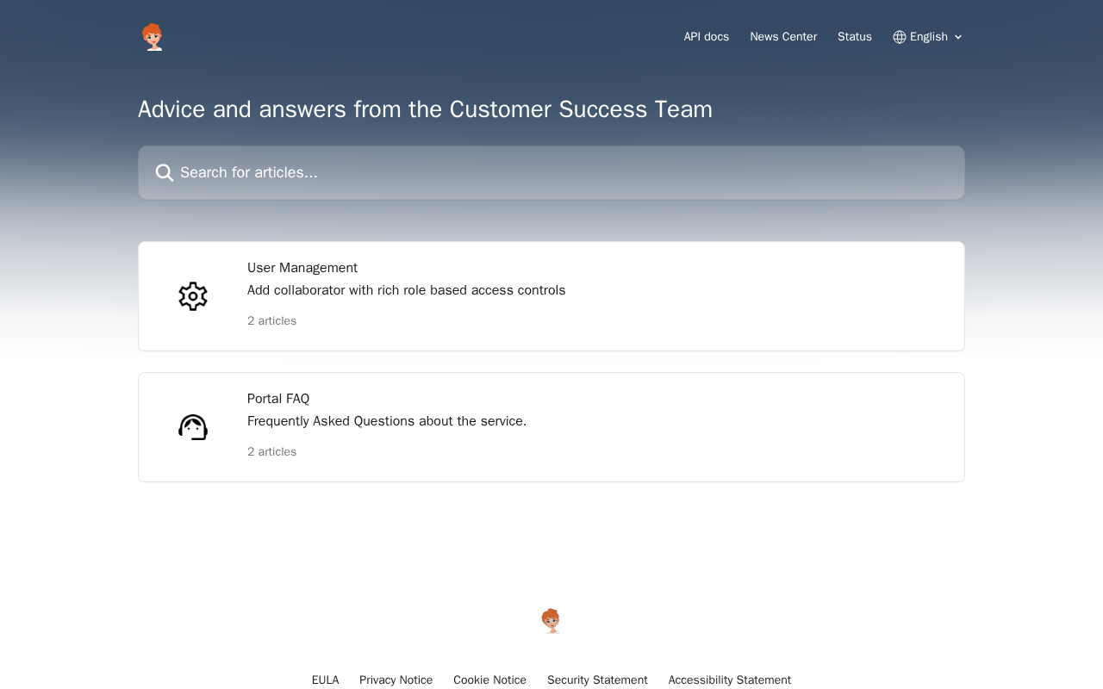Click the gear icon for User Management
Viewport: 1103px width, 689px height.
(x=193, y=296)
